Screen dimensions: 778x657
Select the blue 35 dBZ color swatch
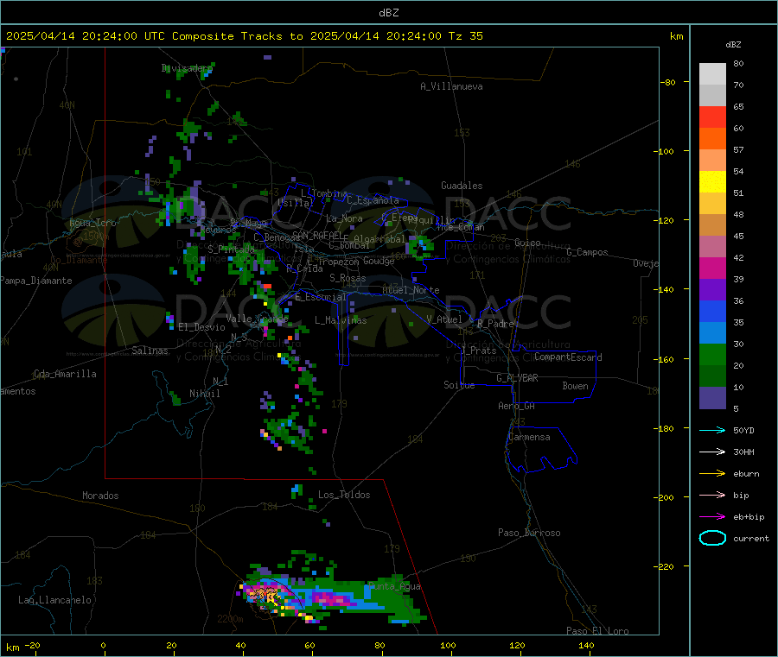[x=712, y=311]
